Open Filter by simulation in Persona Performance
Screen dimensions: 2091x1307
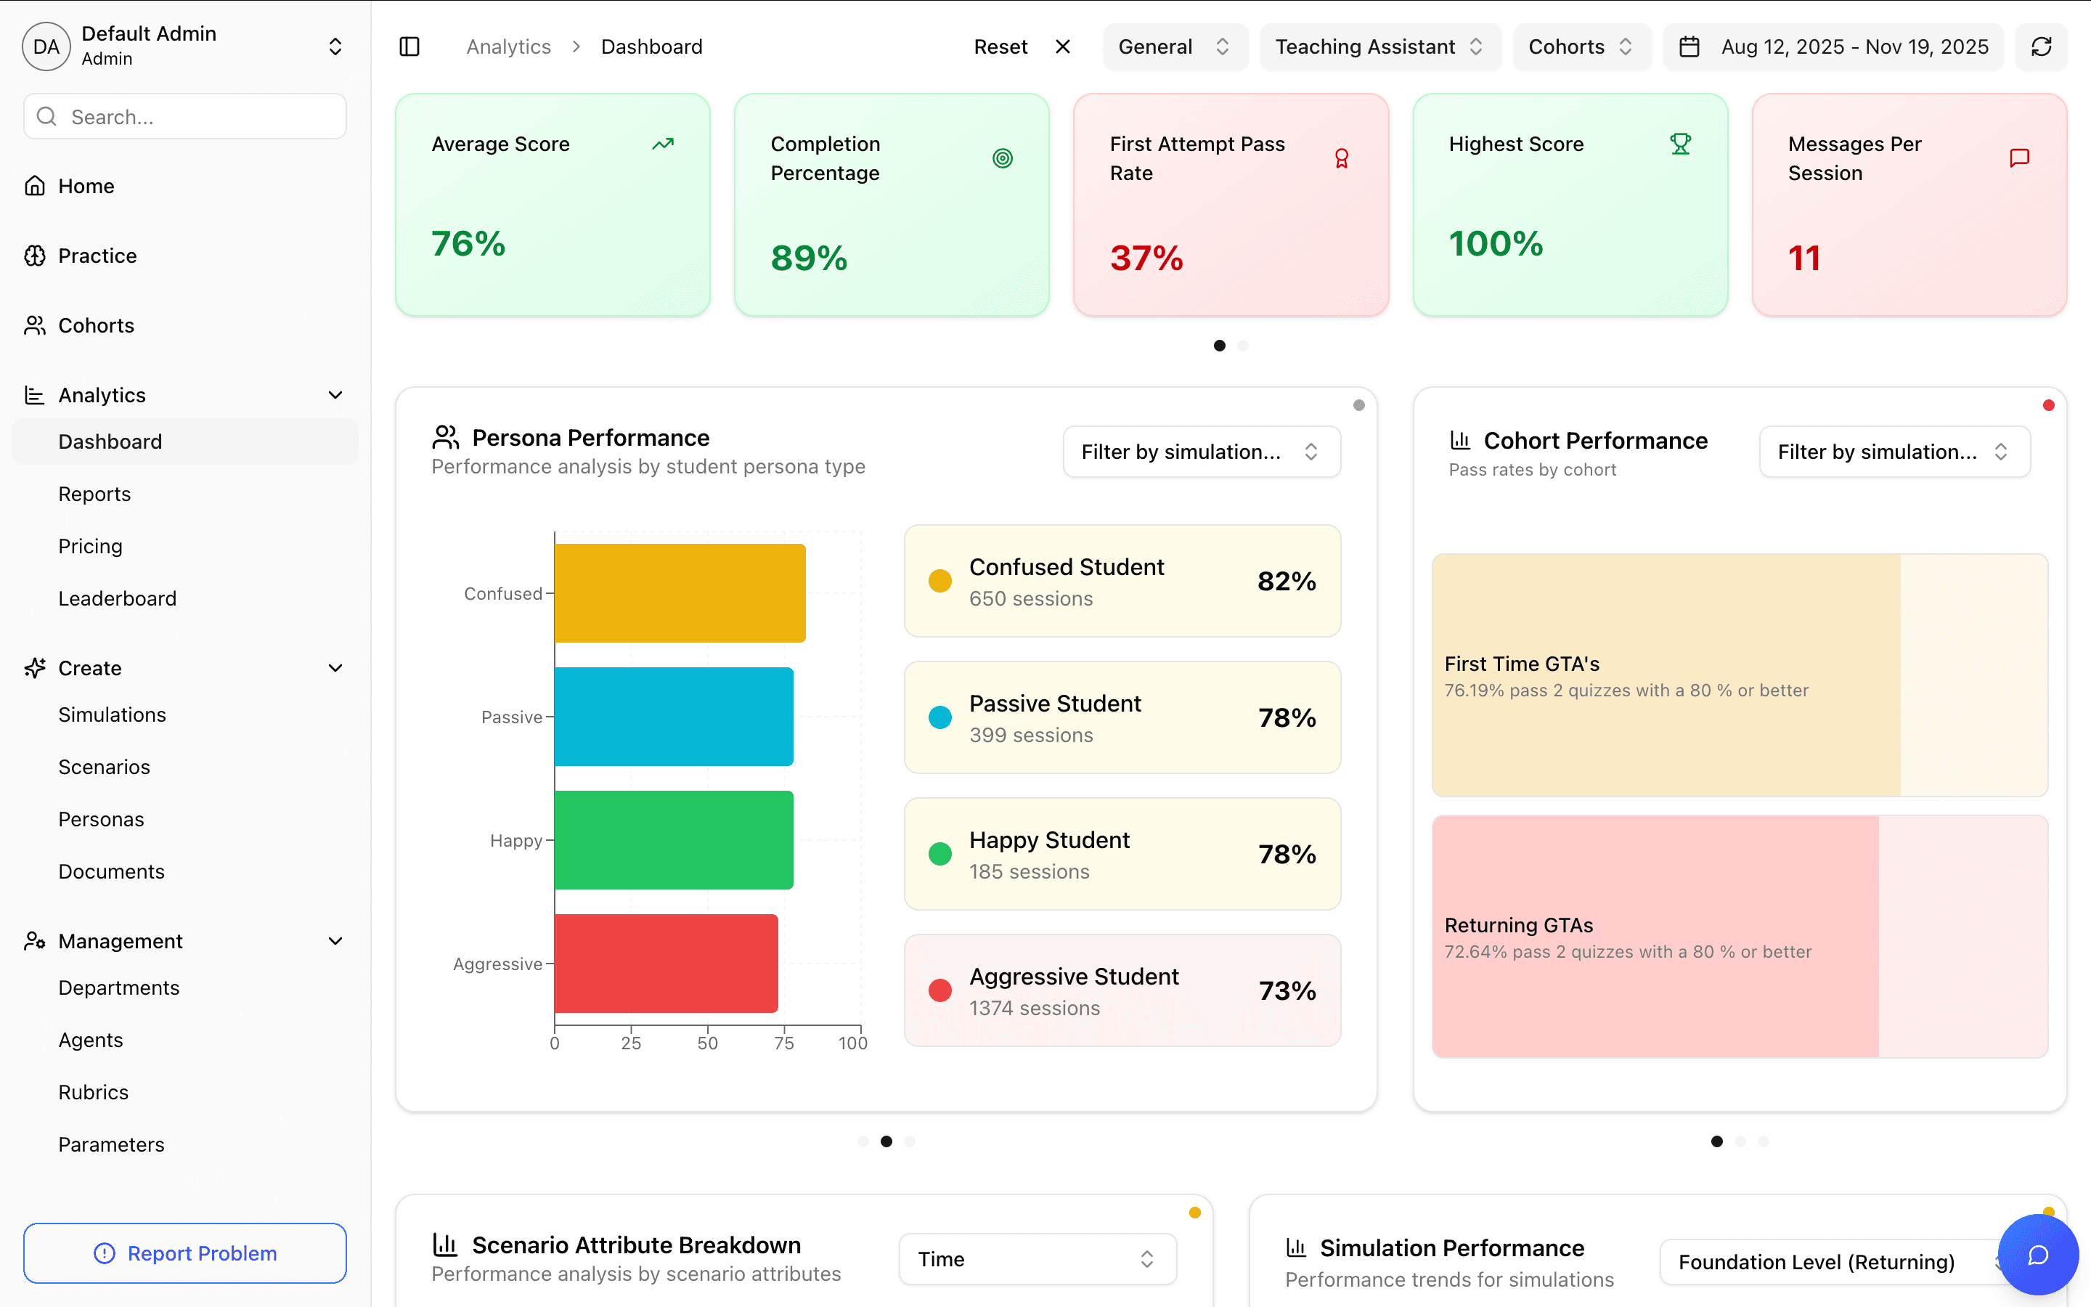coord(1201,451)
